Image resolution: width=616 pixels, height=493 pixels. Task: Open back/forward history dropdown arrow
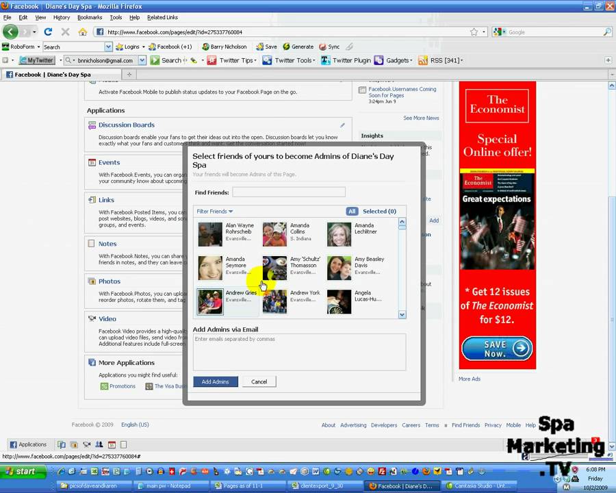tap(35, 32)
